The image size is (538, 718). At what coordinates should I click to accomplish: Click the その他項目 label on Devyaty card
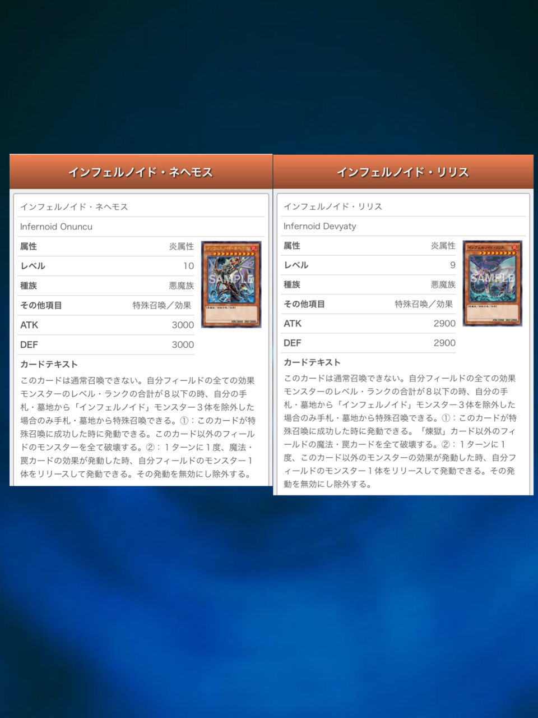click(304, 304)
